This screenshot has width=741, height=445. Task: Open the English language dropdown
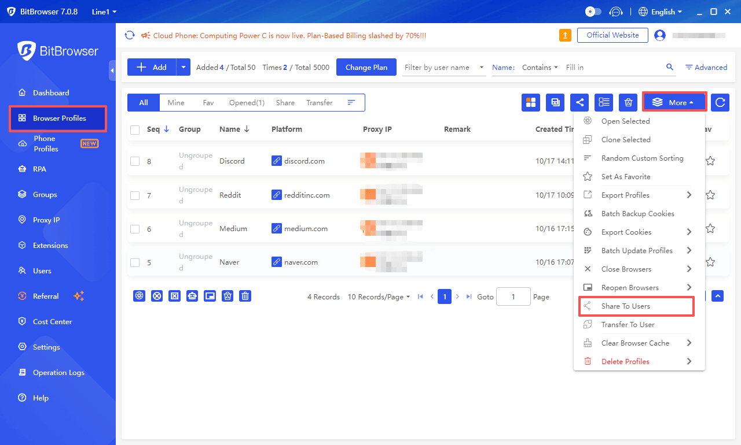pos(660,12)
